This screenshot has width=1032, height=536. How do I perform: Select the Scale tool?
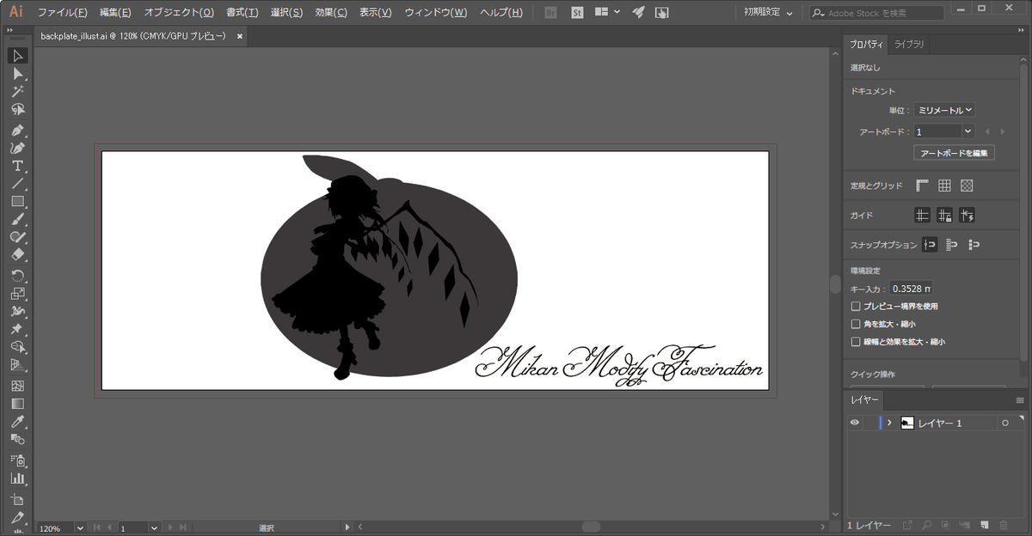click(17, 294)
